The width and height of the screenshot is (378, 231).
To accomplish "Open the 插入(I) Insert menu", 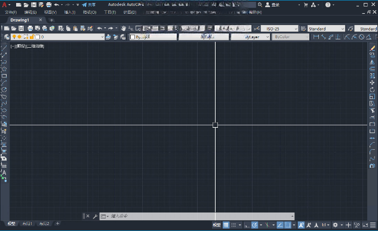I will point(70,12).
